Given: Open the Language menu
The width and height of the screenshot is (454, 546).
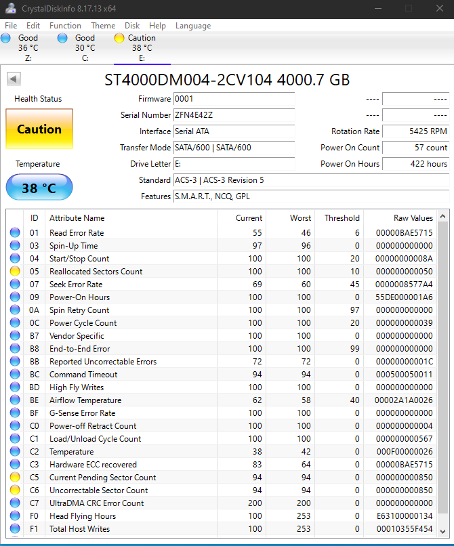Looking at the screenshot, I should tap(193, 26).
